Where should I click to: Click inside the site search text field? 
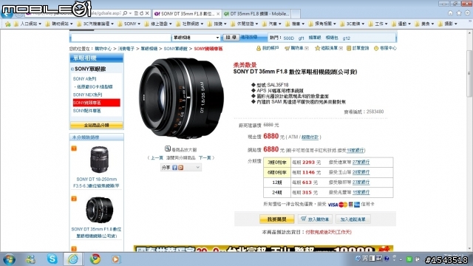coord(120,38)
